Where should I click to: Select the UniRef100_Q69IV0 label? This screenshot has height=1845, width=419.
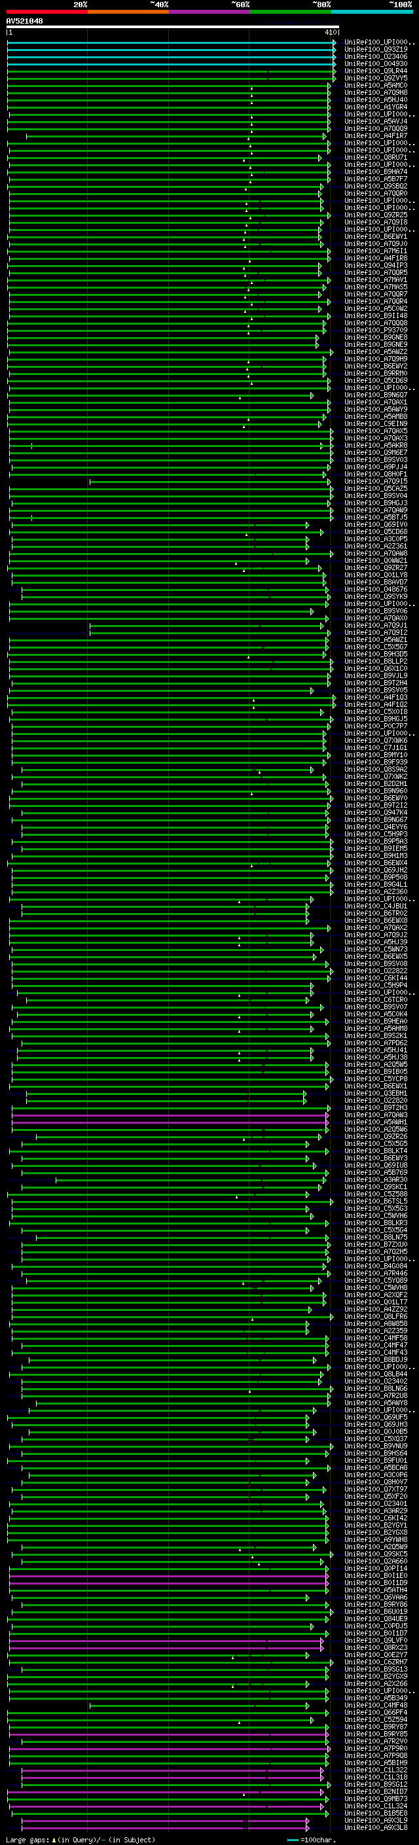[376, 524]
